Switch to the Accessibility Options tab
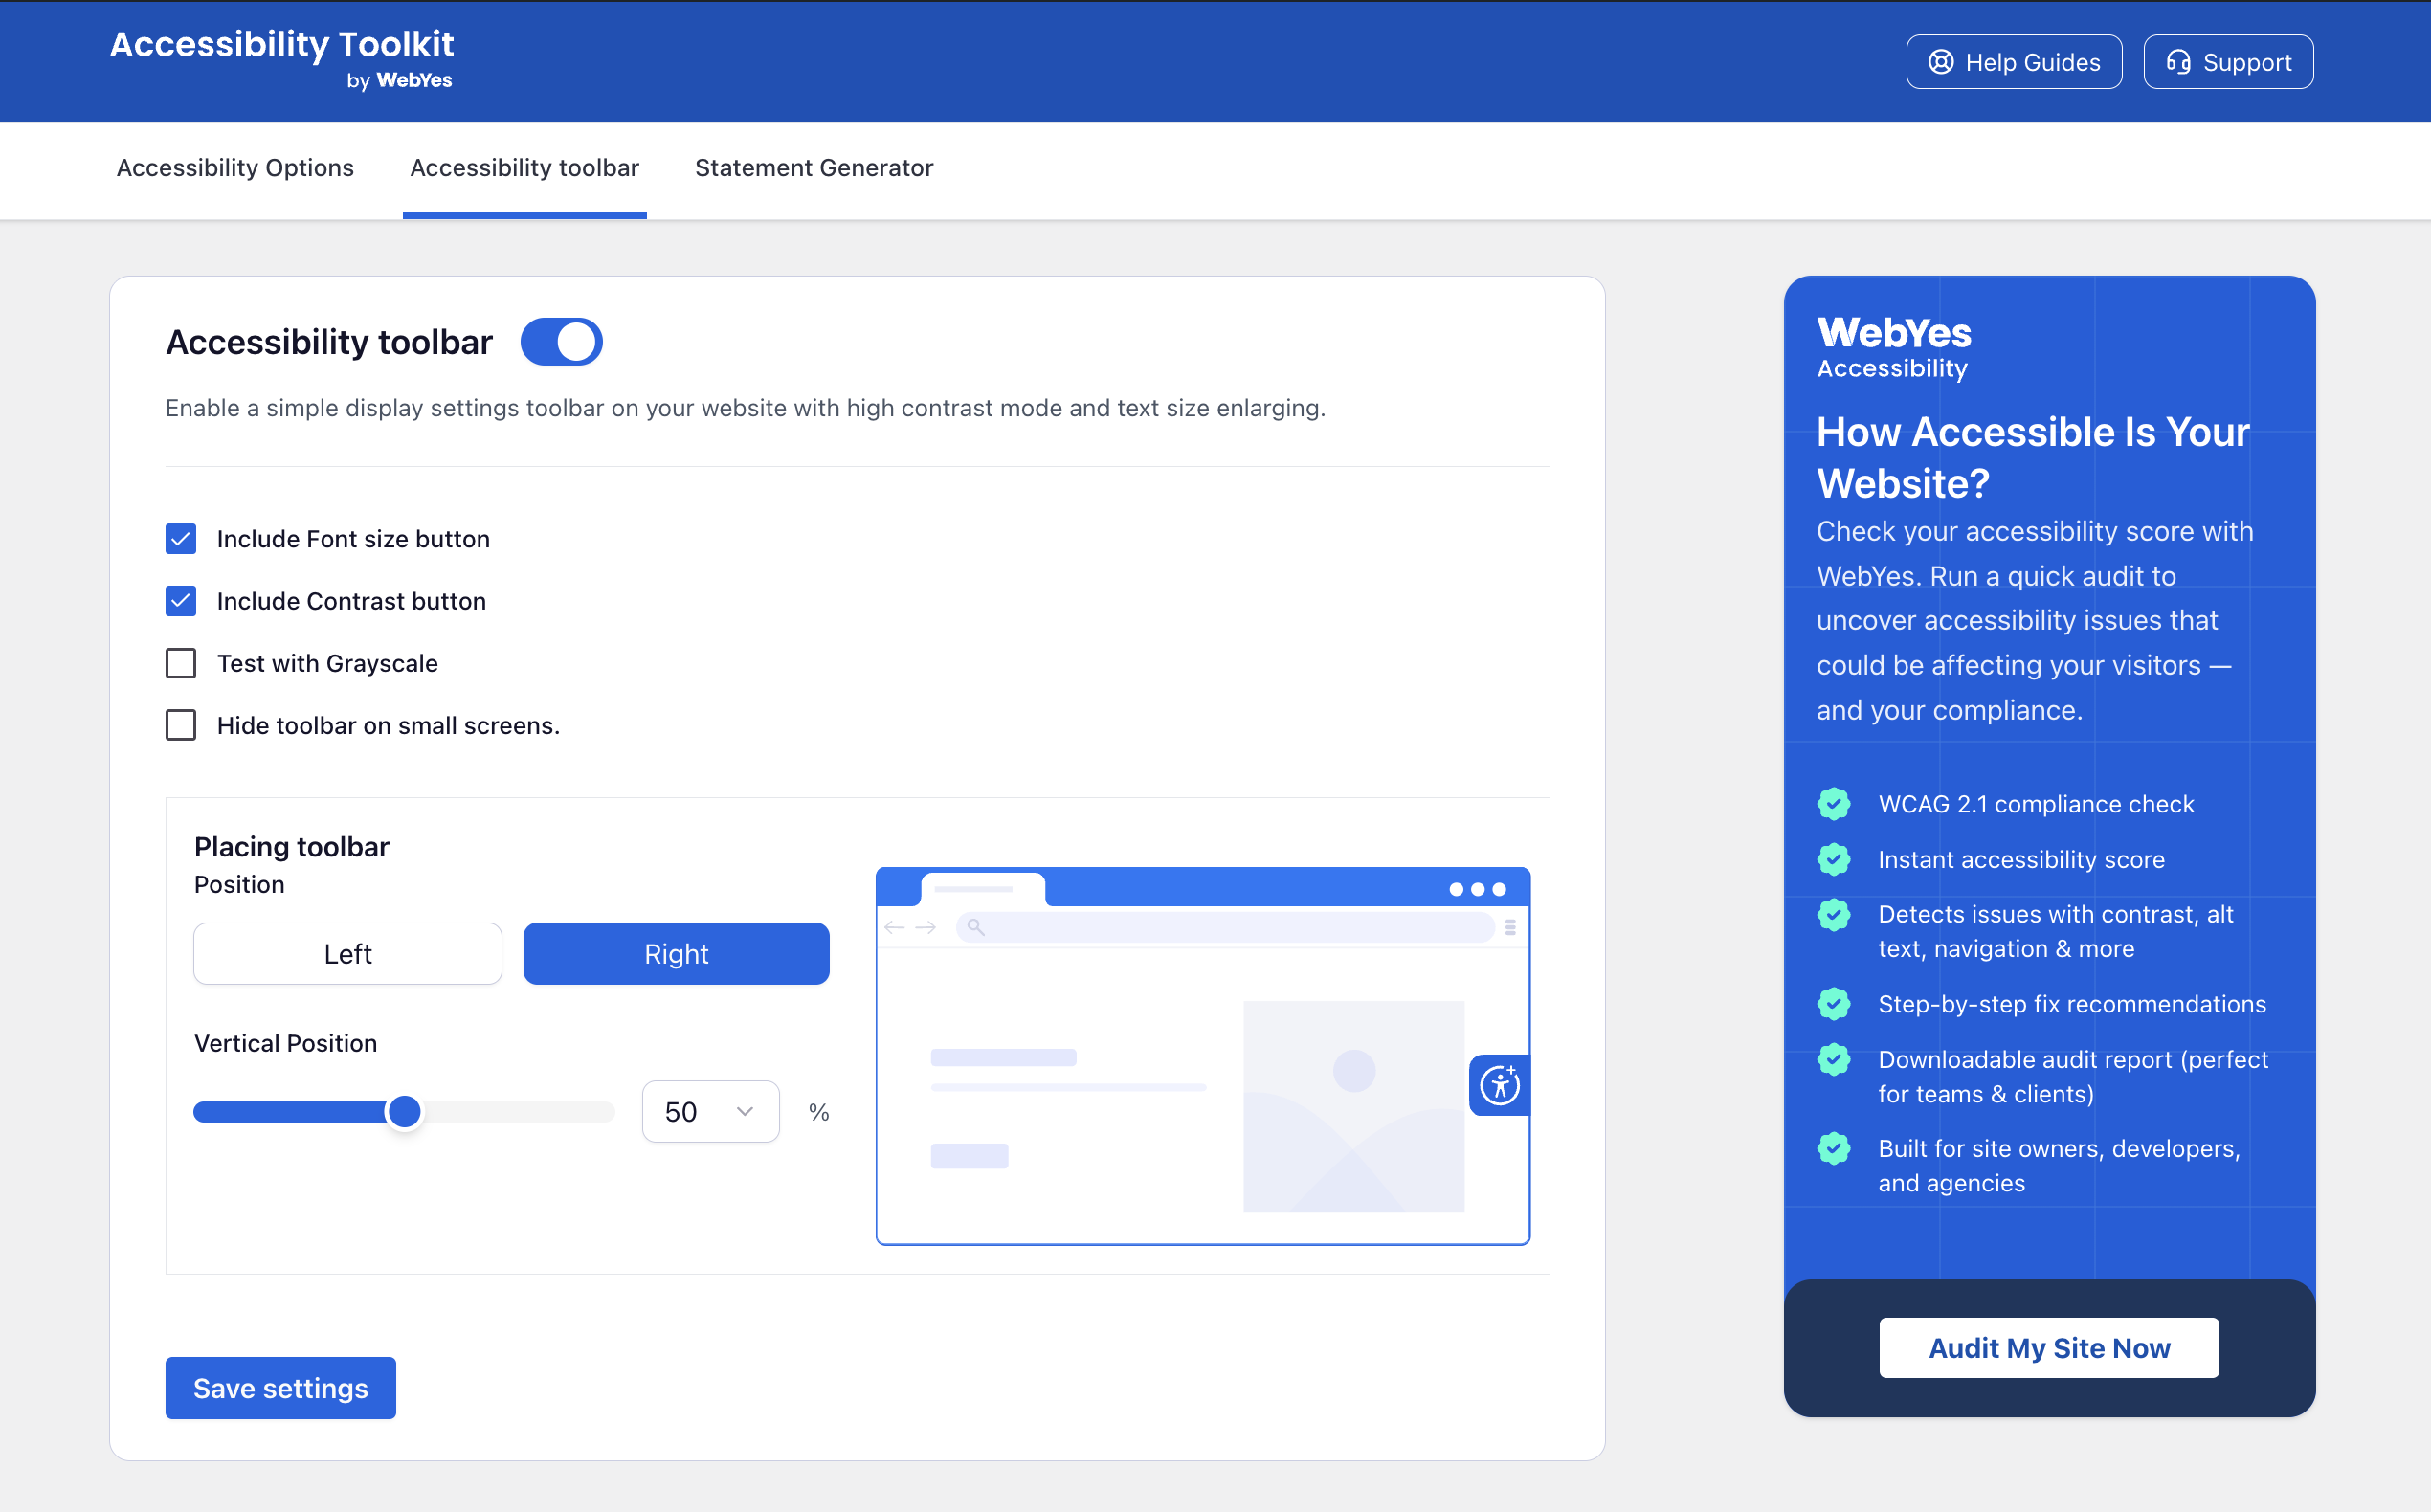This screenshot has height=1512, width=2431. point(235,168)
